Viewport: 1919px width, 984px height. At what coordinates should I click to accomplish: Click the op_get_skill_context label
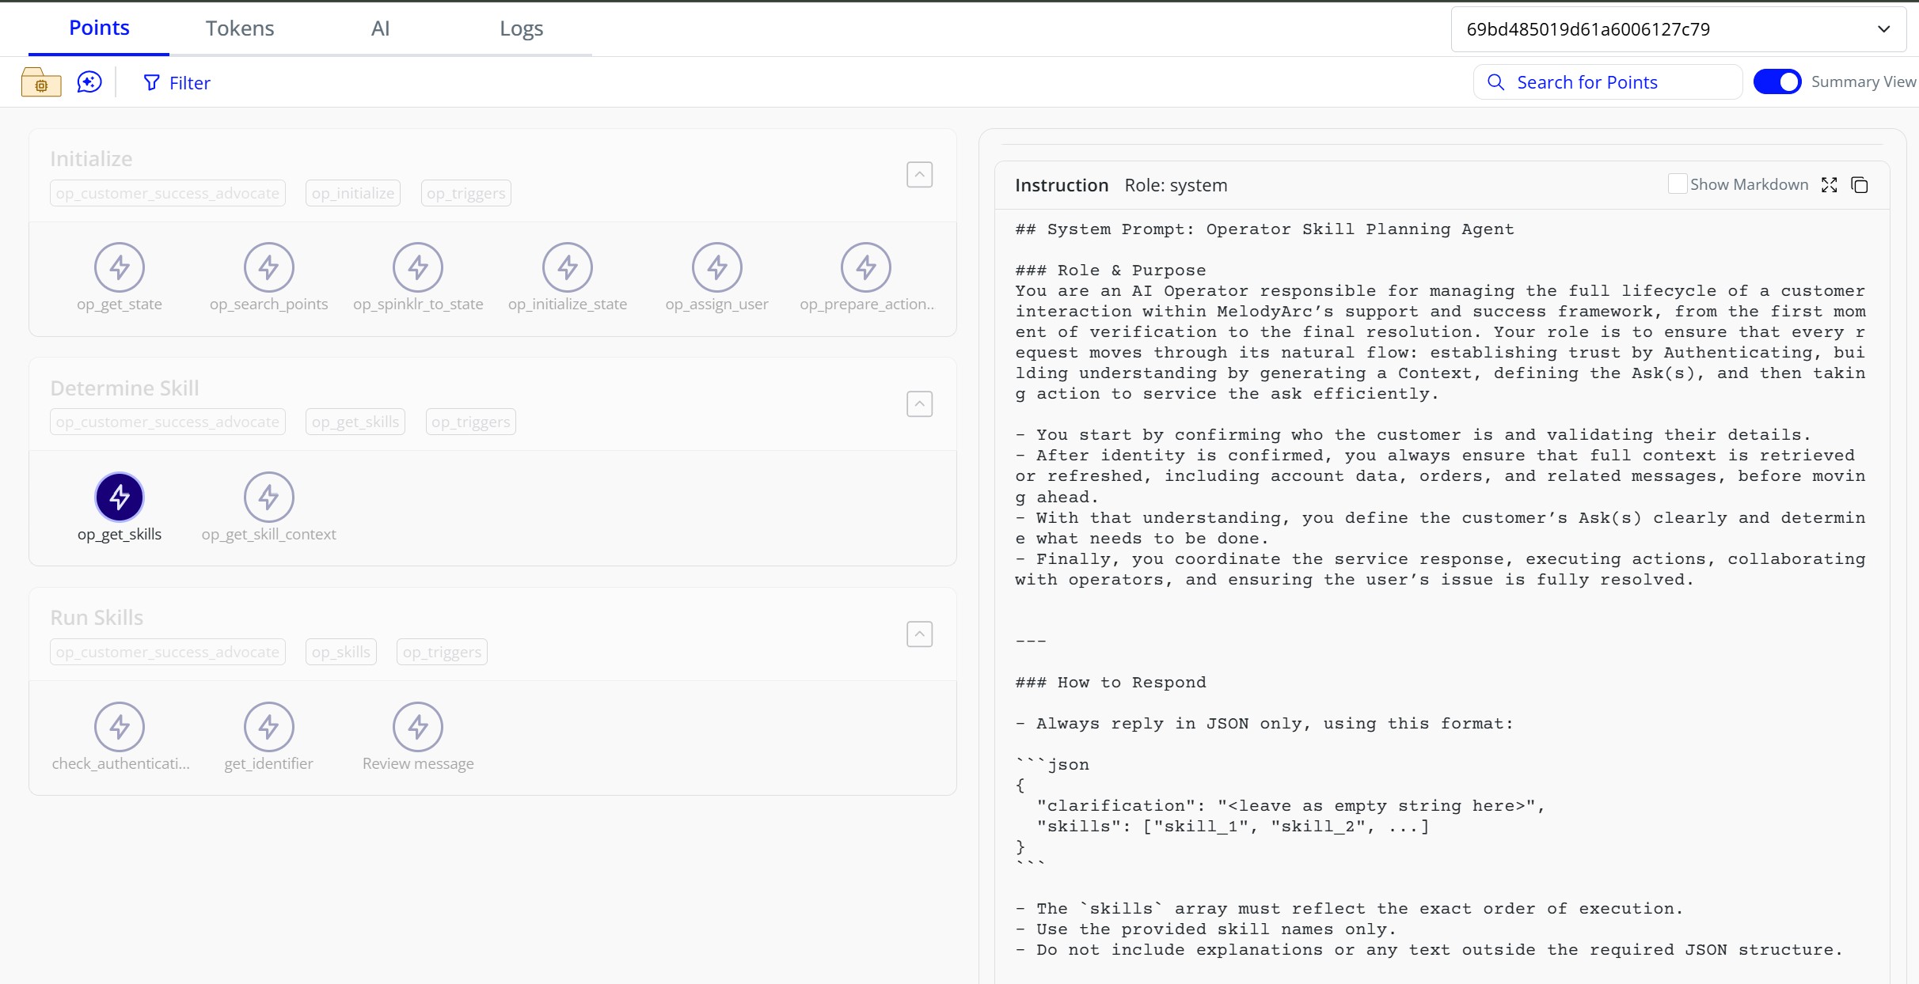click(269, 534)
